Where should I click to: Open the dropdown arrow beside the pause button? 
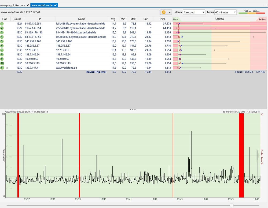click(x=169, y=12)
